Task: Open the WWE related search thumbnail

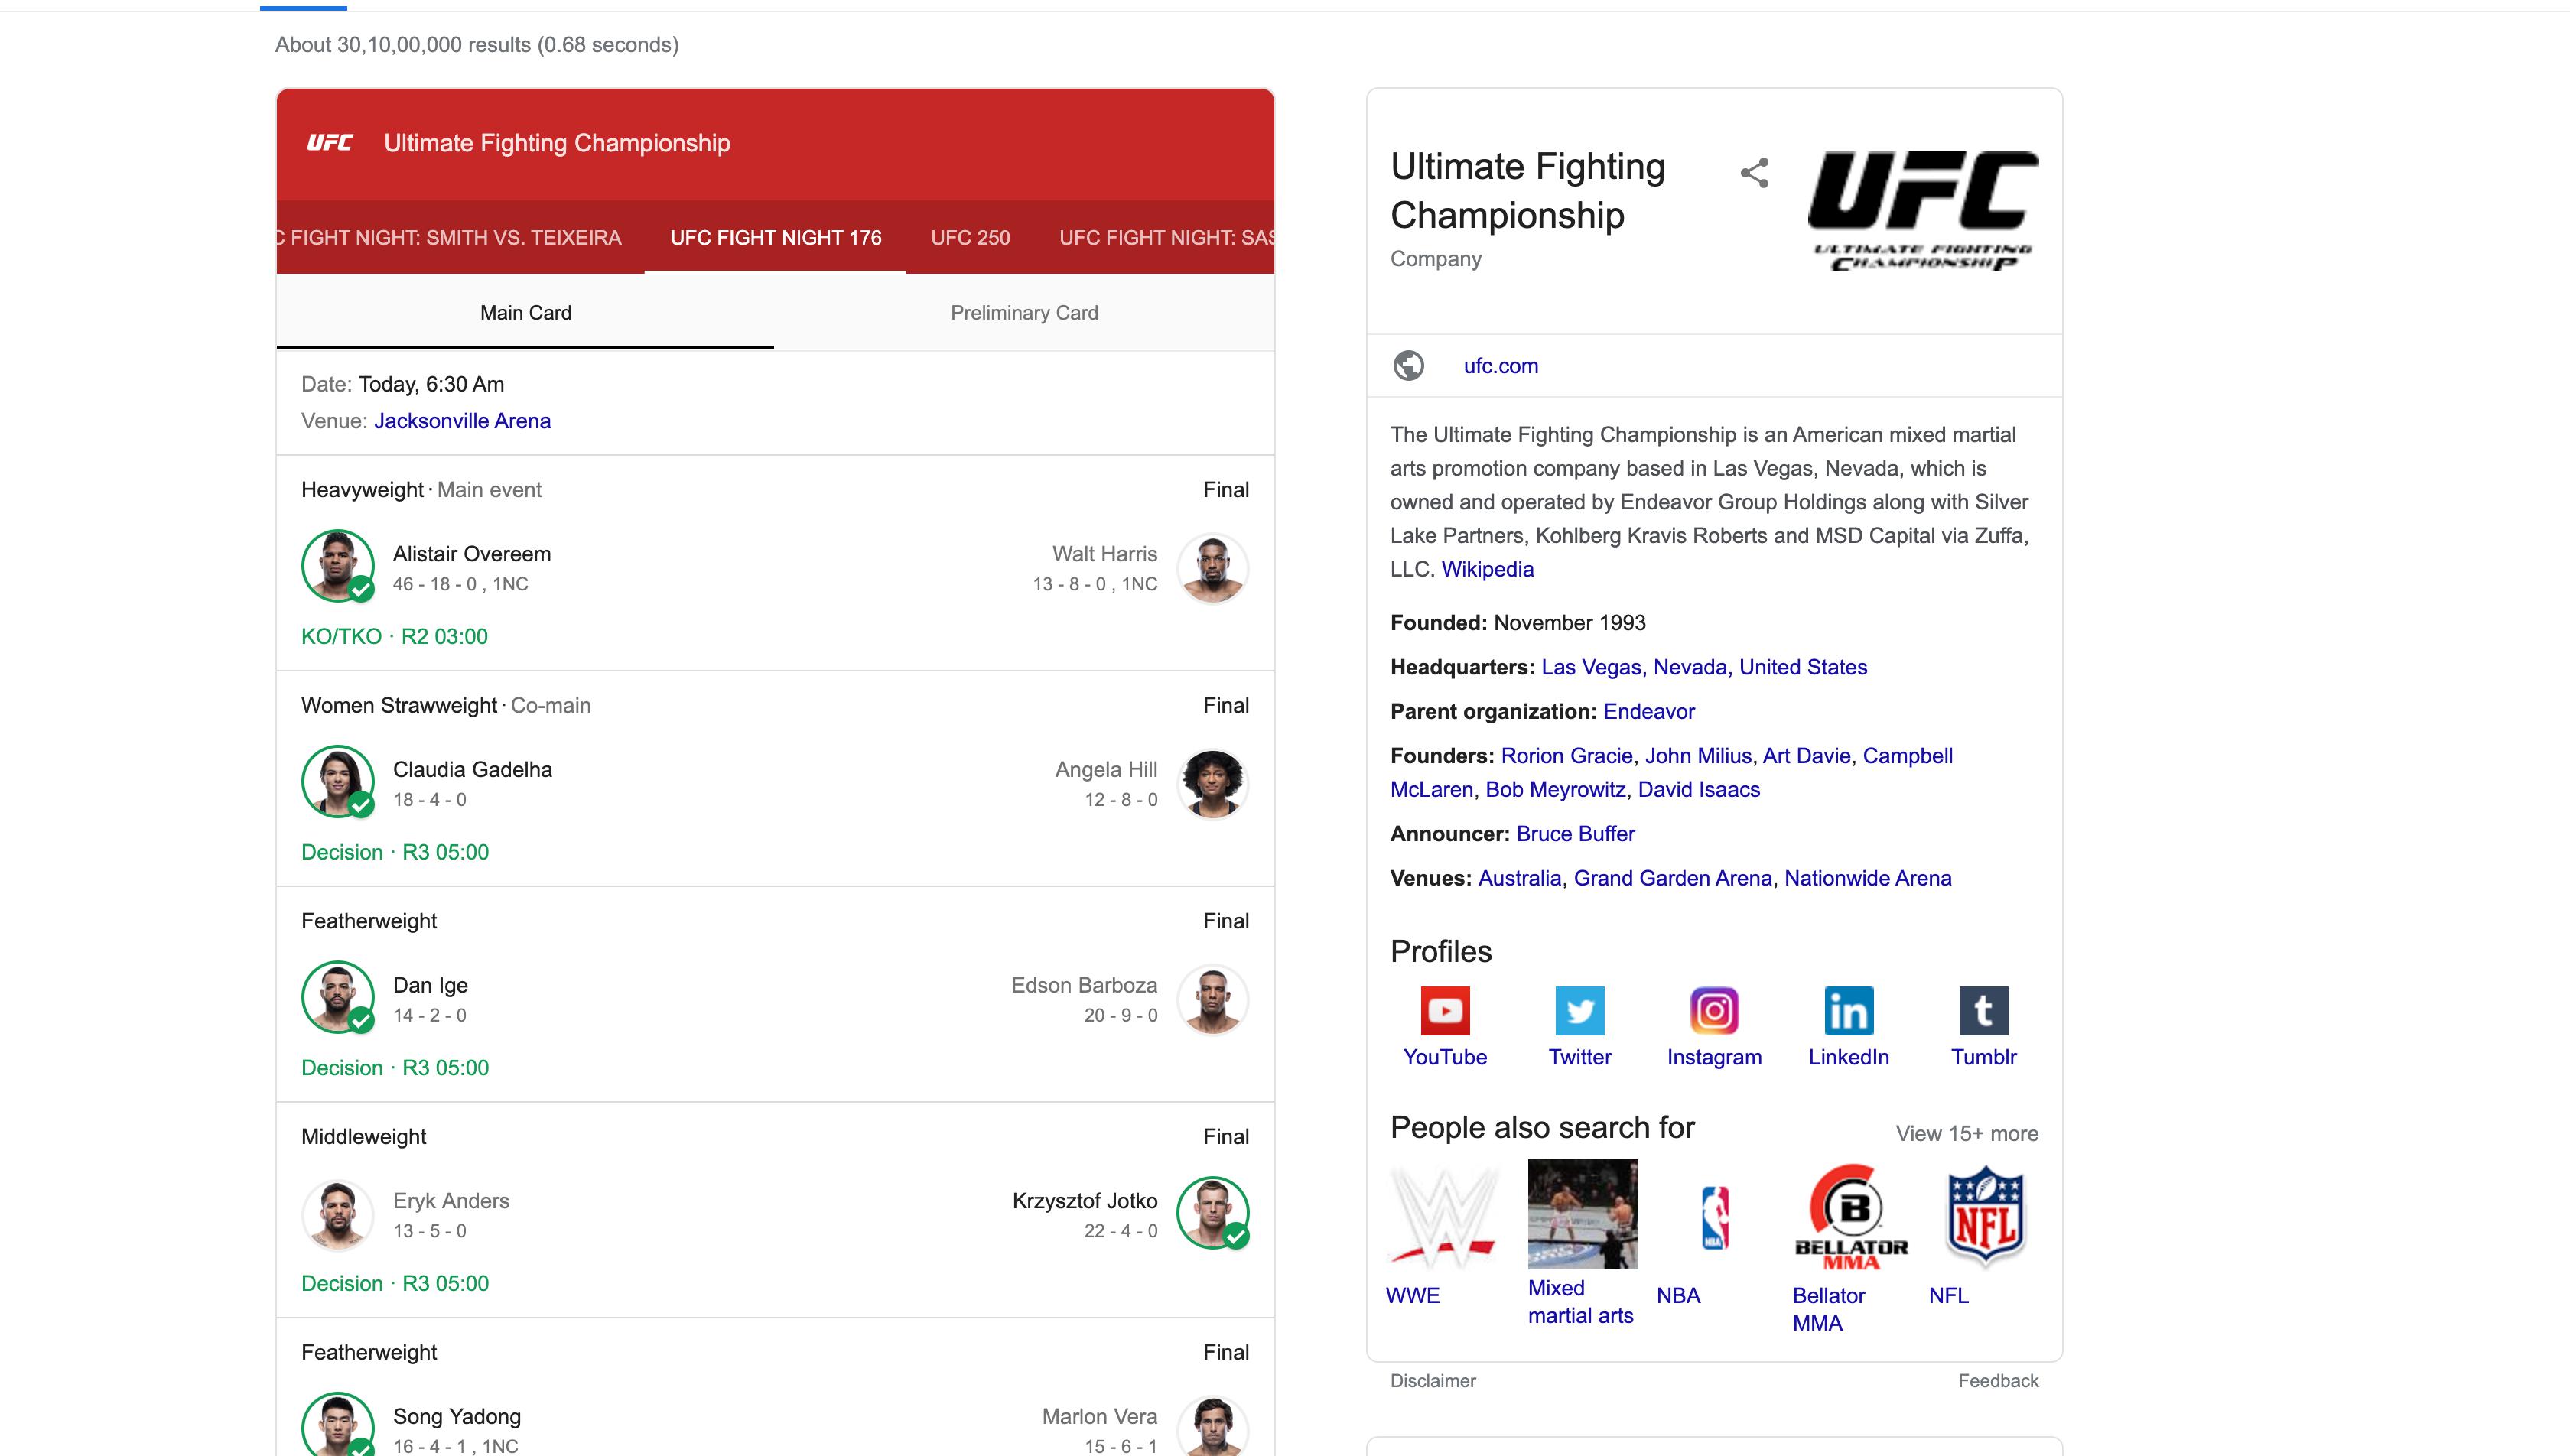Action: 1443,1214
